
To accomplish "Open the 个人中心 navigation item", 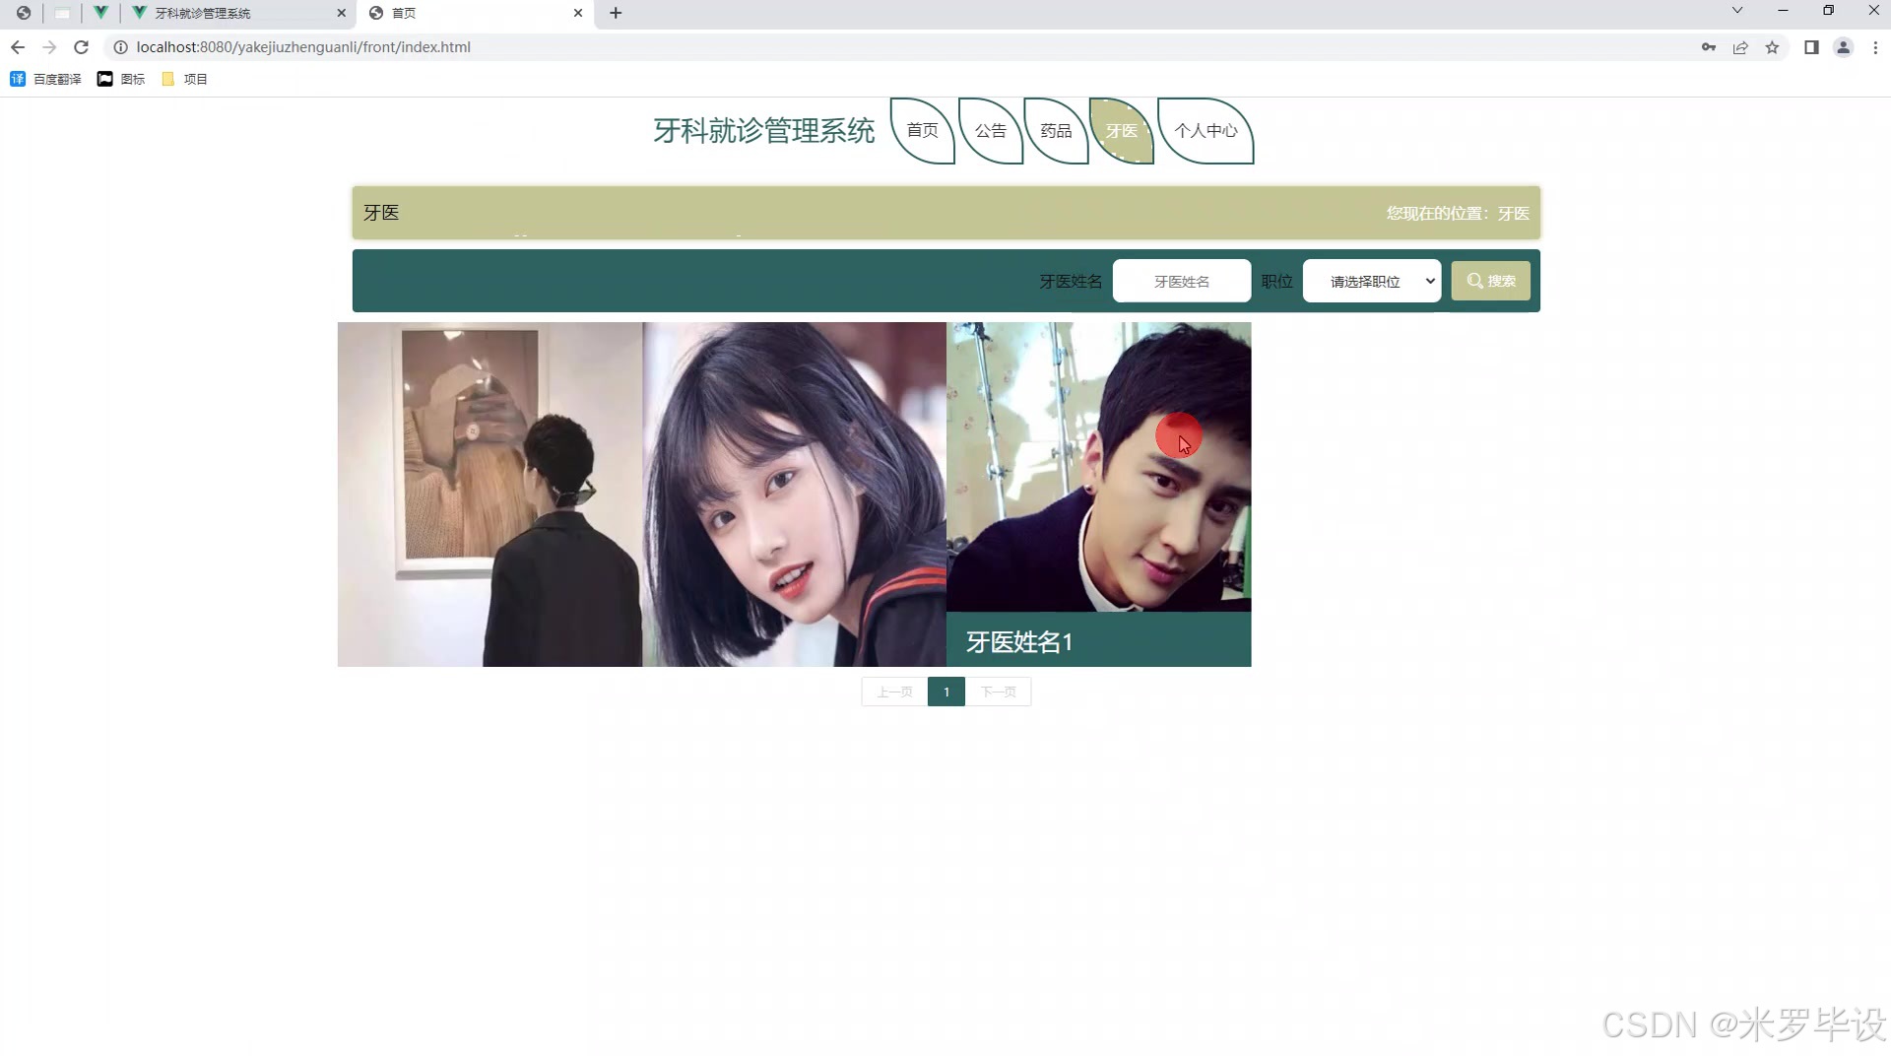I will pyautogui.click(x=1206, y=130).
